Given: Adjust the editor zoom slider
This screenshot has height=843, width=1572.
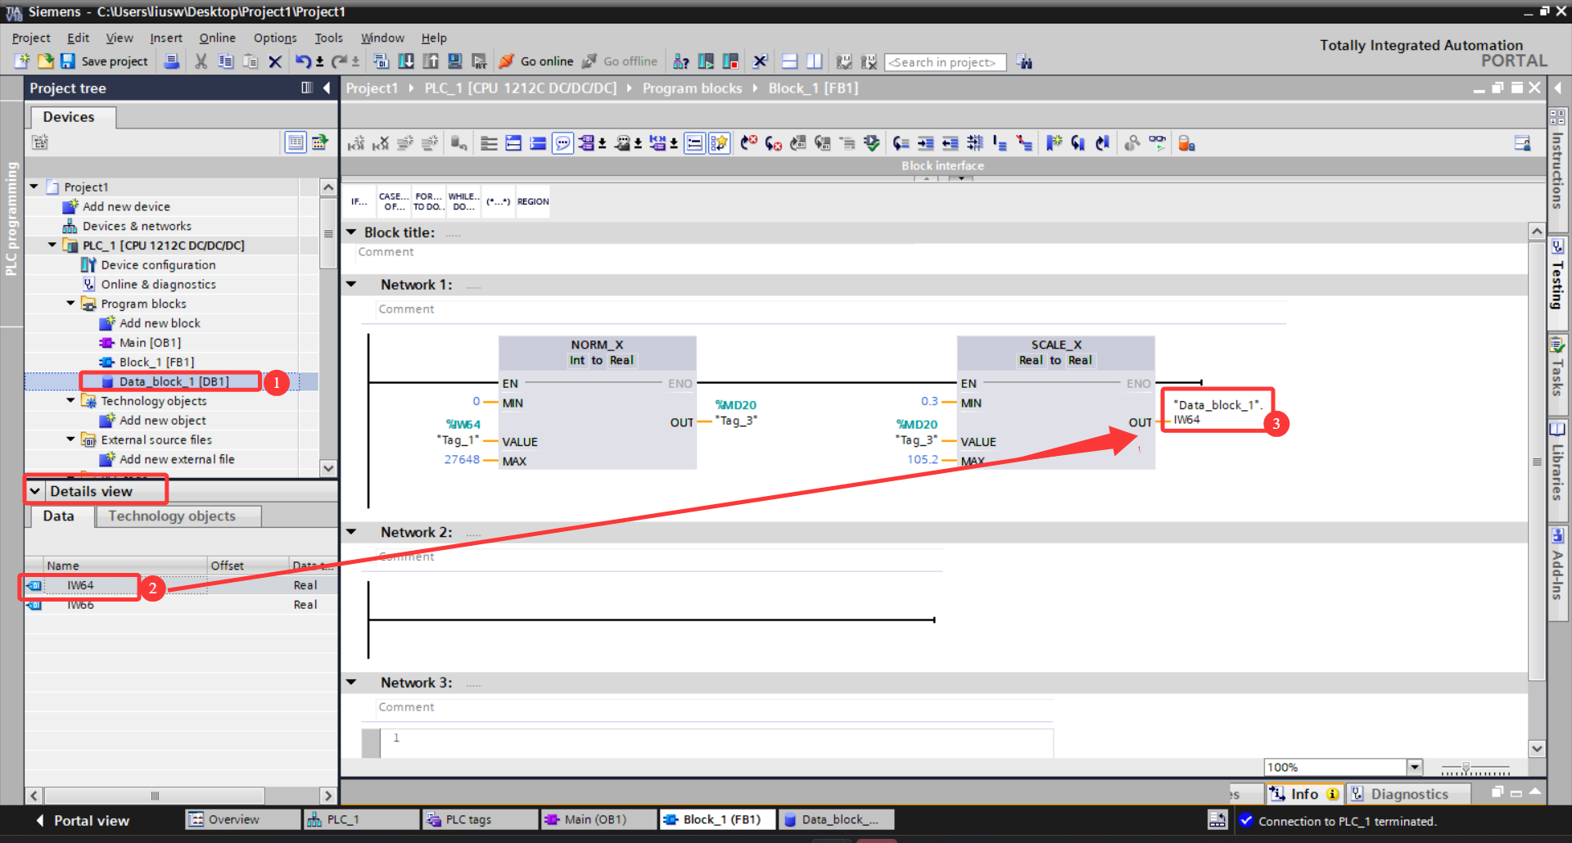Looking at the screenshot, I should pos(1466,769).
